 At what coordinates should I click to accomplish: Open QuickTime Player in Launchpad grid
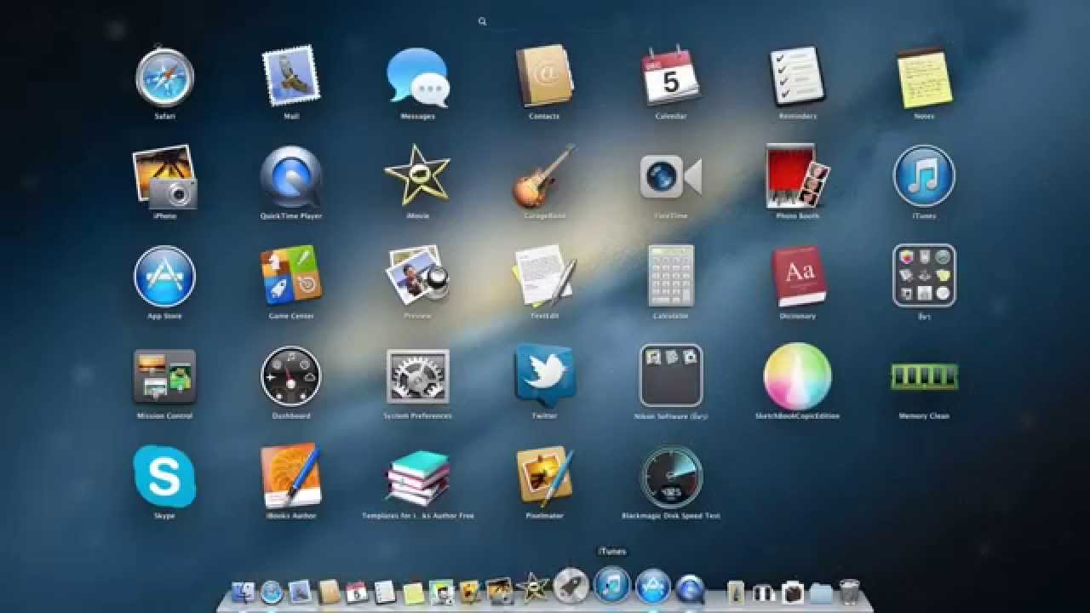(x=290, y=176)
